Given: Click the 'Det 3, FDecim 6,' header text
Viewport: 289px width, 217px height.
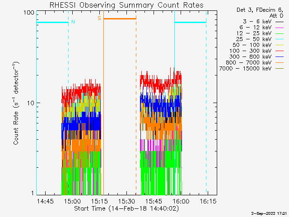Looking at the screenshot, I should point(260,10).
